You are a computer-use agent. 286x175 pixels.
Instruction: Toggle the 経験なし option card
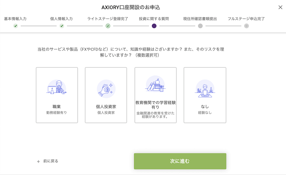click(205, 95)
